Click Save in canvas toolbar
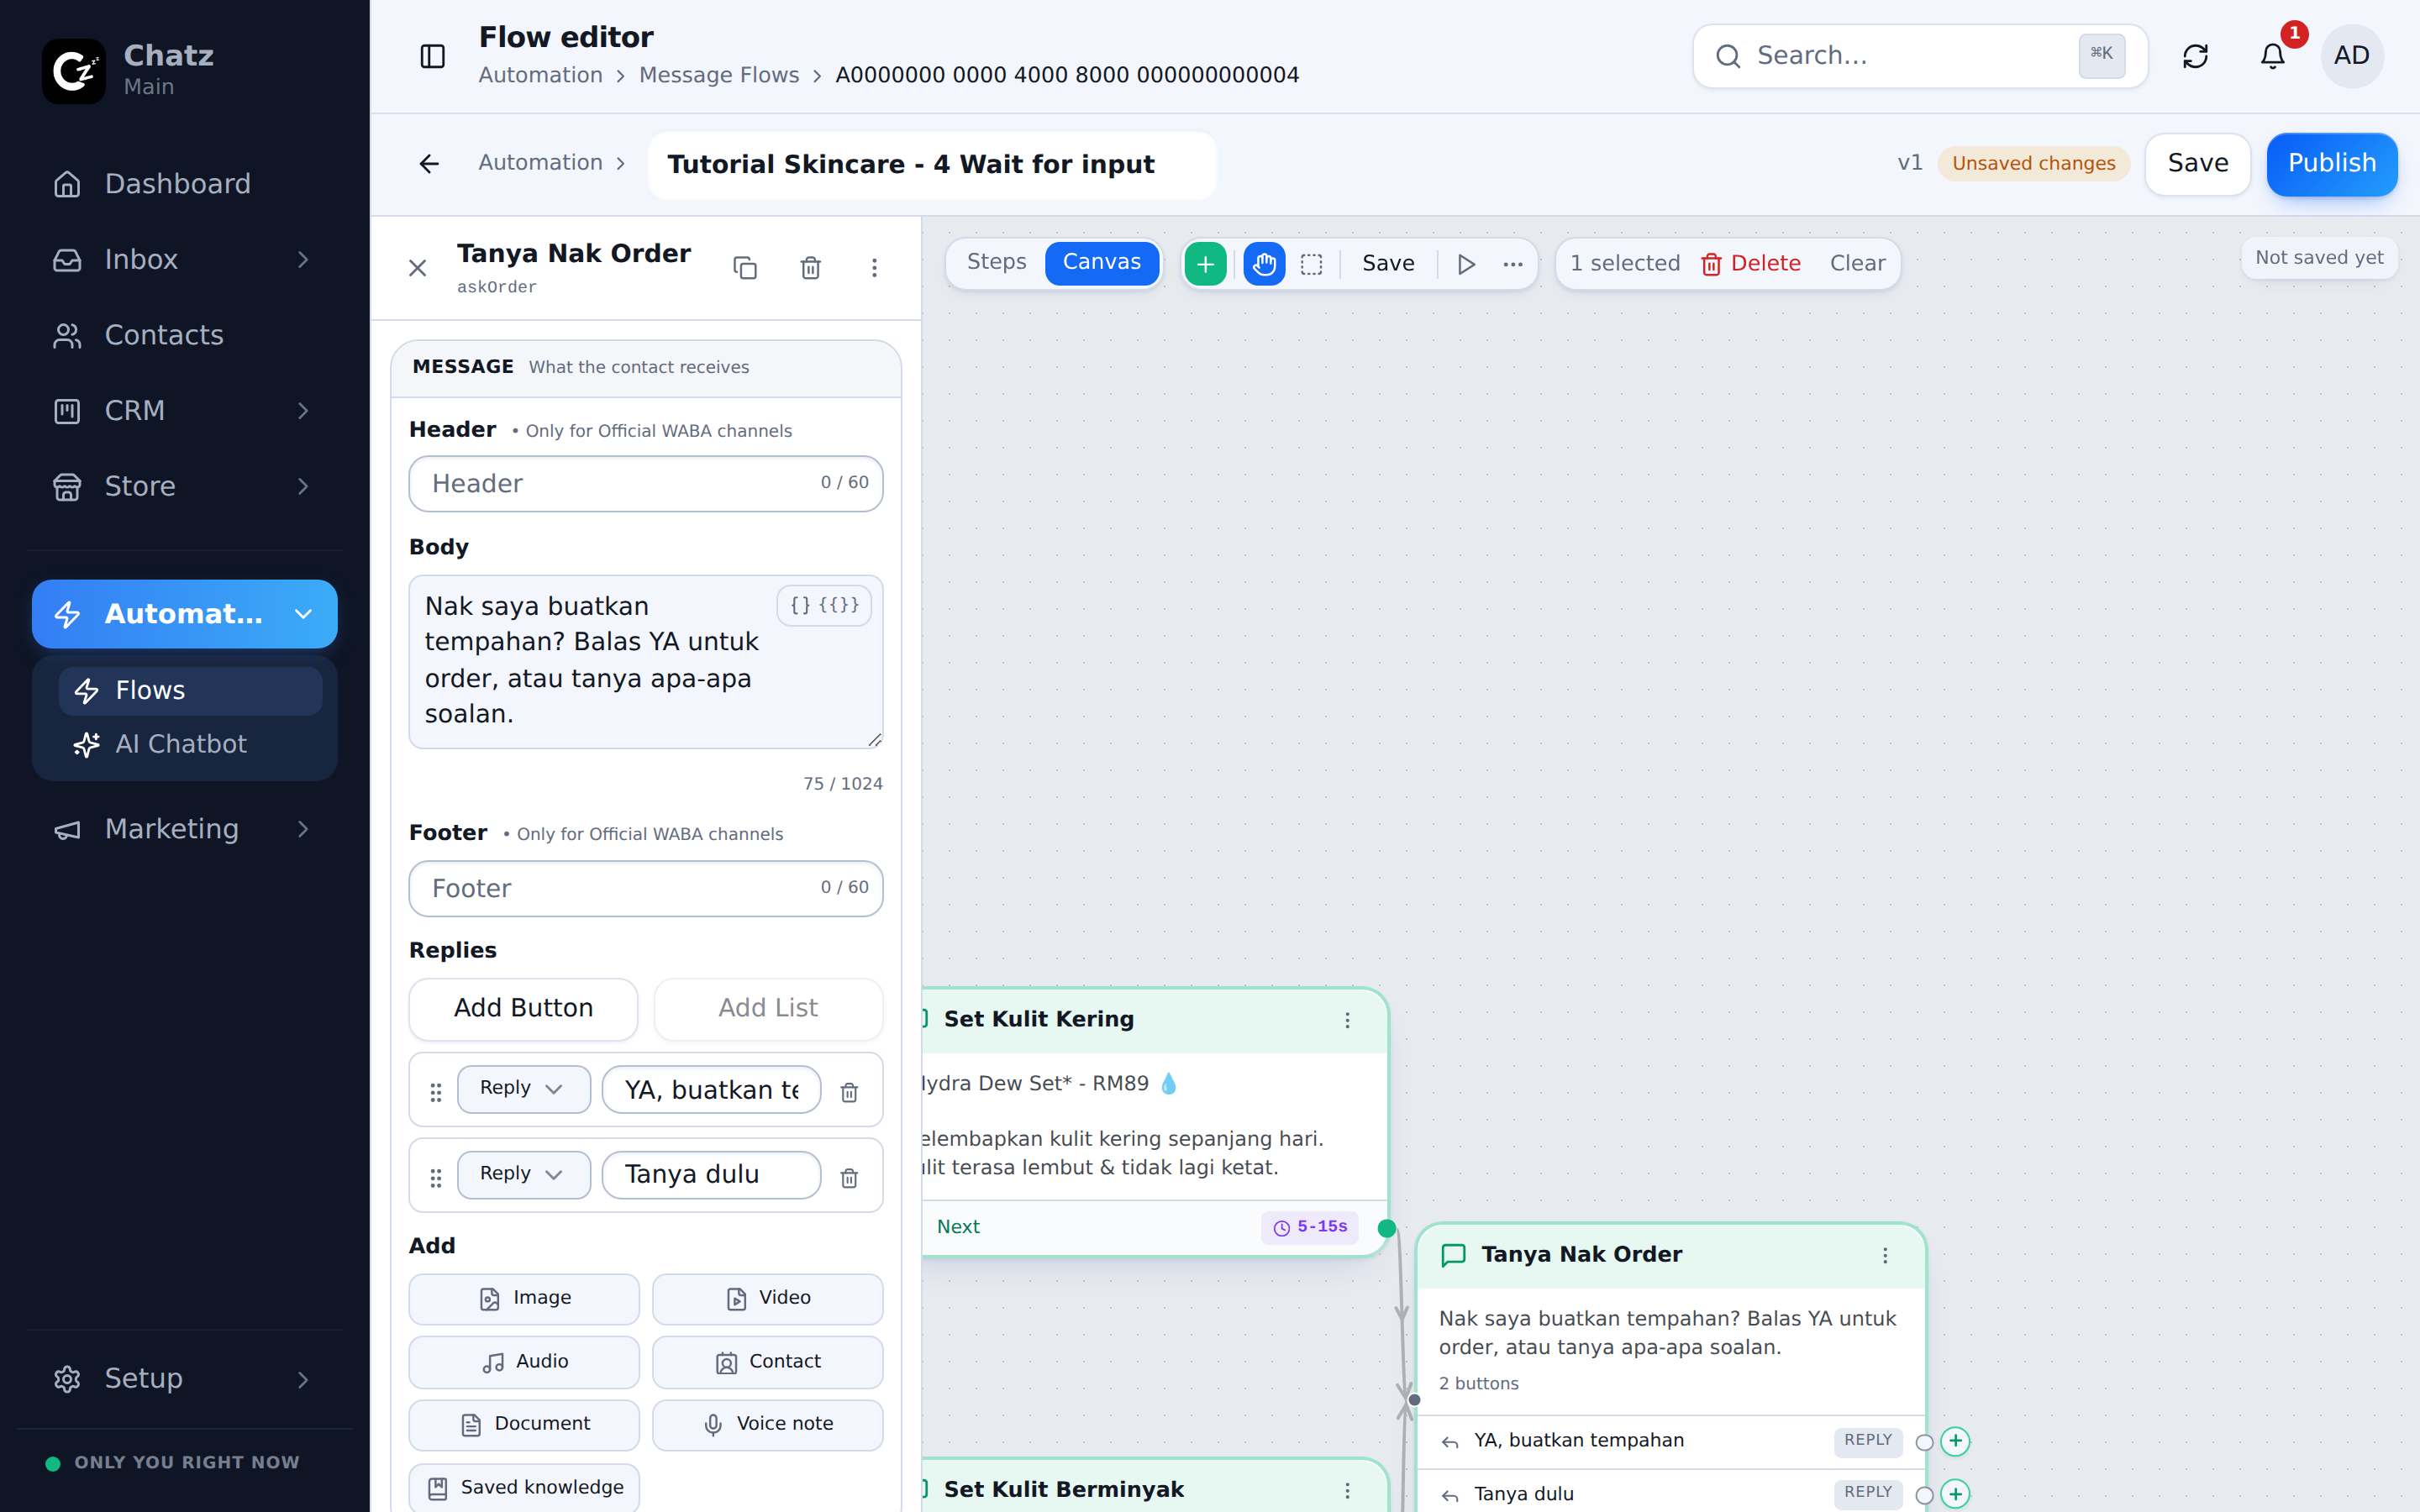Screen dimensions: 2420x1512 1388,264
